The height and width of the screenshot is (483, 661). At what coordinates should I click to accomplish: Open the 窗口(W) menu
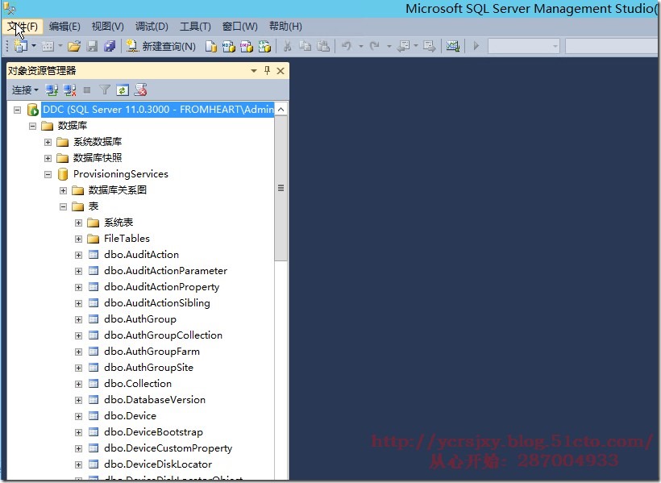pos(240,27)
